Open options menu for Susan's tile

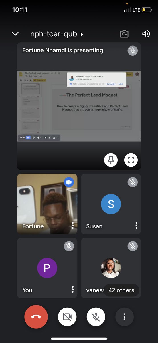tap(136, 226)
